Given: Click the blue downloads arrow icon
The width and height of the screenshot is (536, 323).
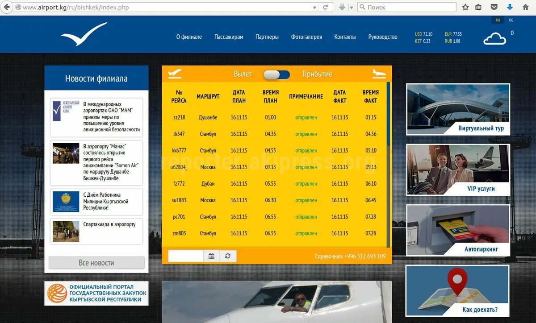Looking at the screenshot, I should pos(510,7).
